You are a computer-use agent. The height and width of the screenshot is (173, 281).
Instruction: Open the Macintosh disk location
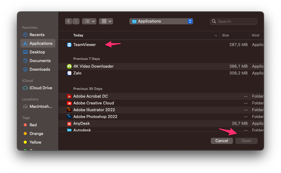(38, 106)
